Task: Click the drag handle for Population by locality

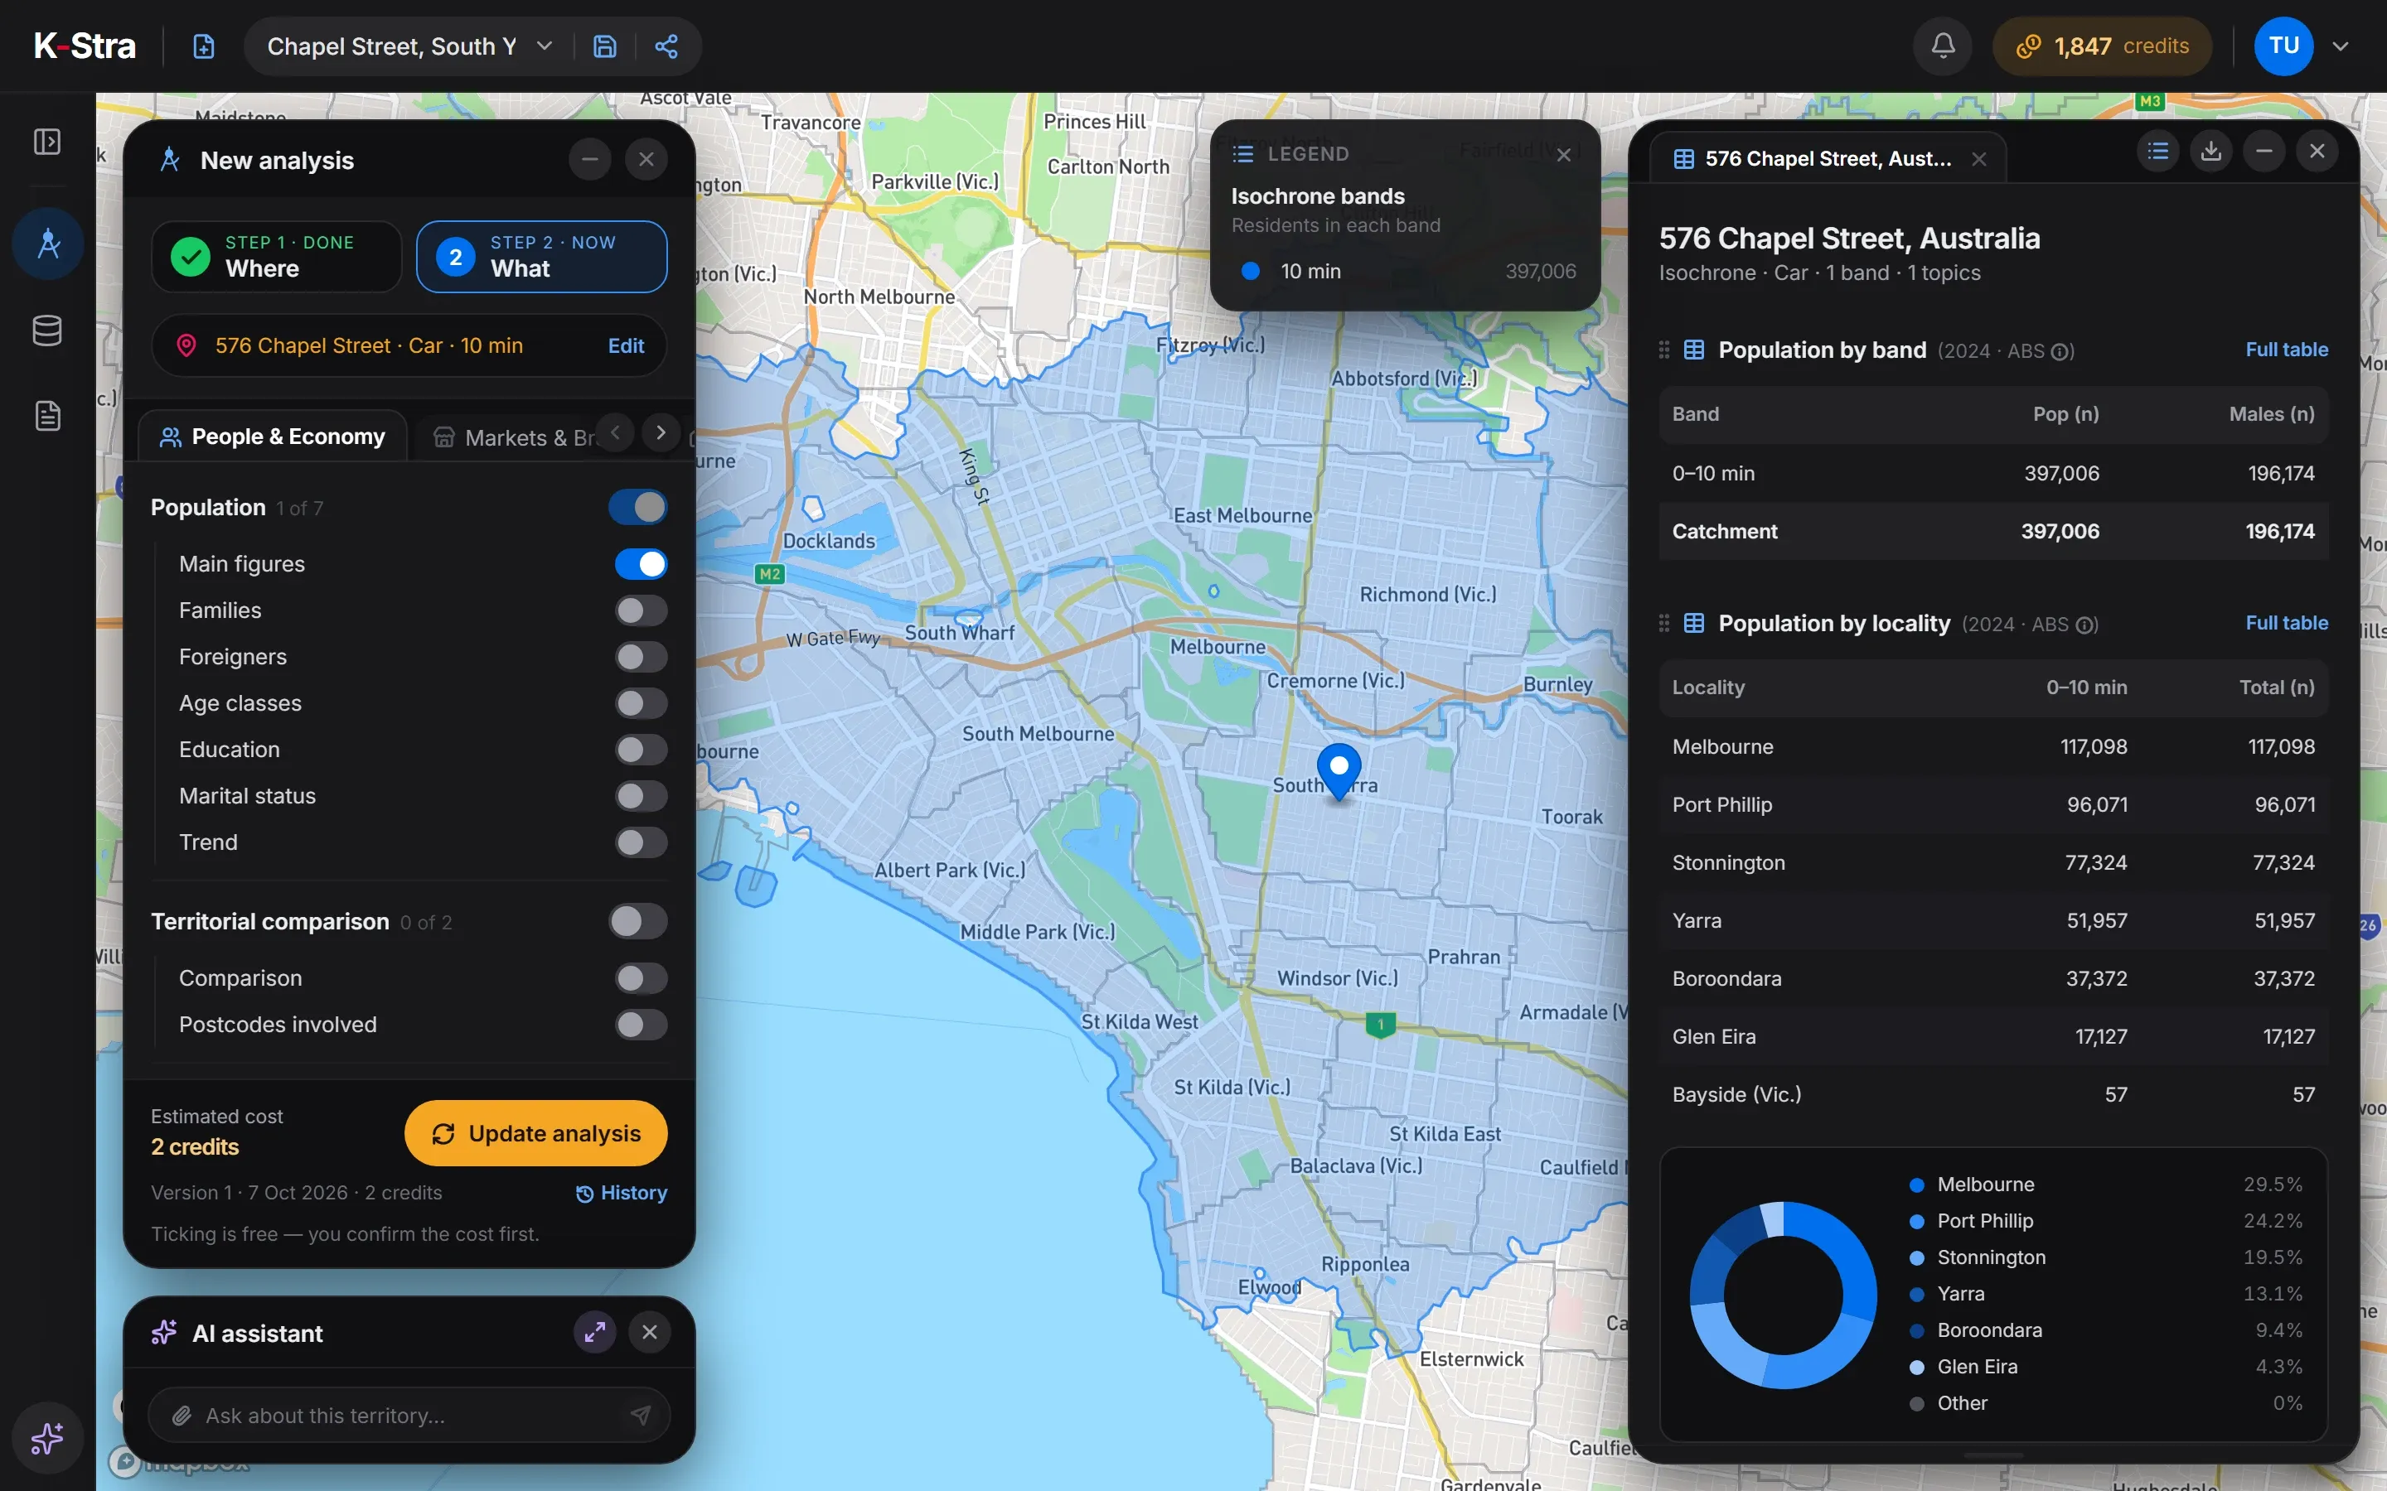Action: pos(1664,623)
